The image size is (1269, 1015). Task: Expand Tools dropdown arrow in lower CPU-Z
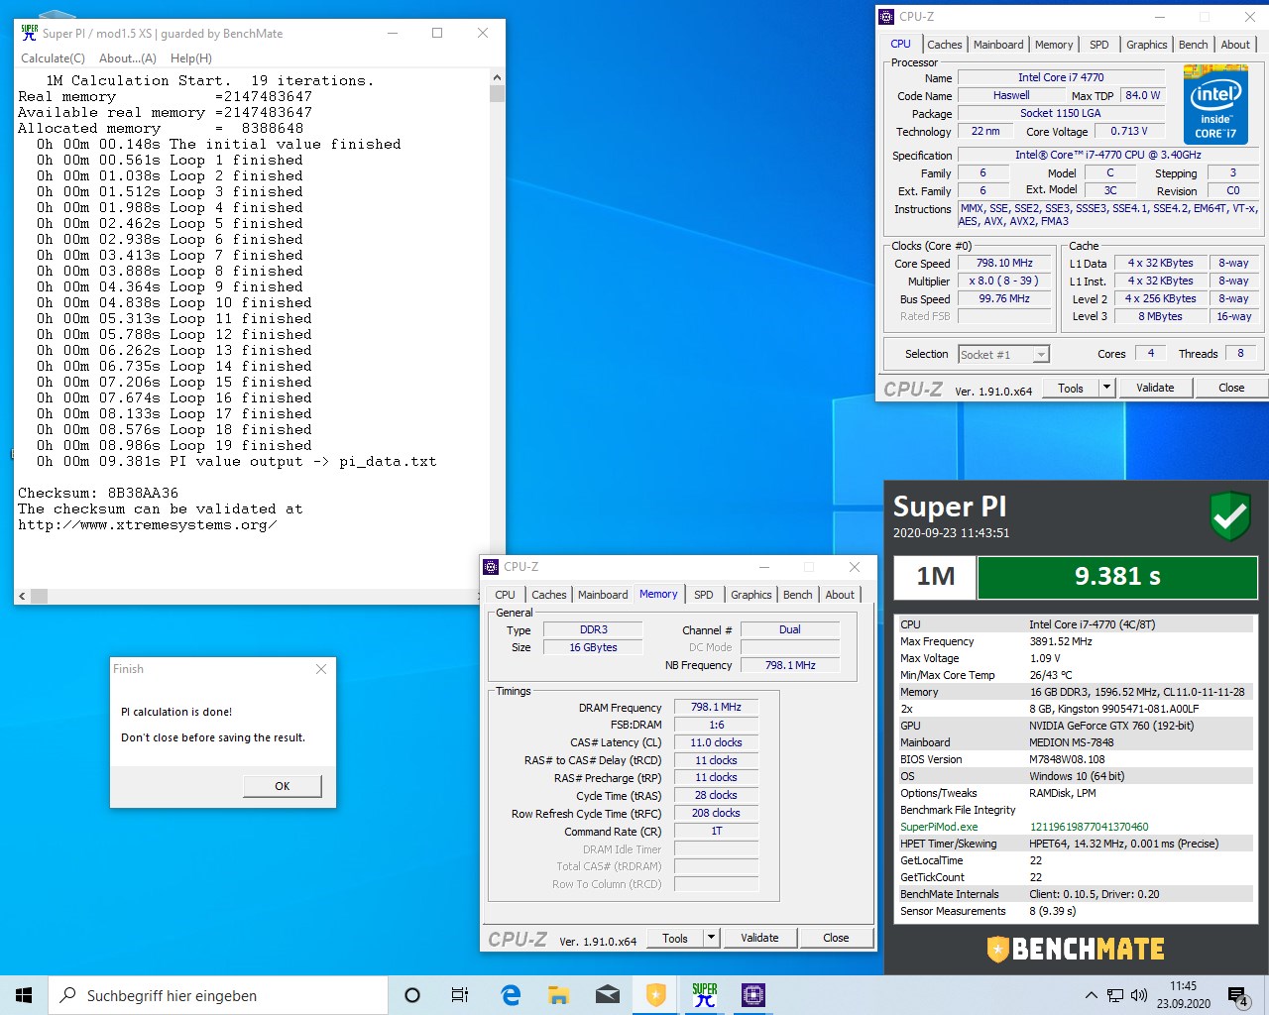click(x=712, y=938)
